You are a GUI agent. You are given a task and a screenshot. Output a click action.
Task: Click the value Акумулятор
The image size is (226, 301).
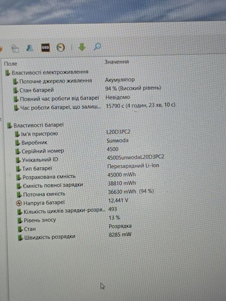120,80
